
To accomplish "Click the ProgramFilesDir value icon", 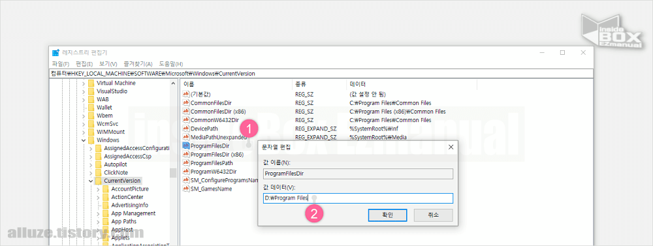I will pyautogui.click(x=186, y=146).
